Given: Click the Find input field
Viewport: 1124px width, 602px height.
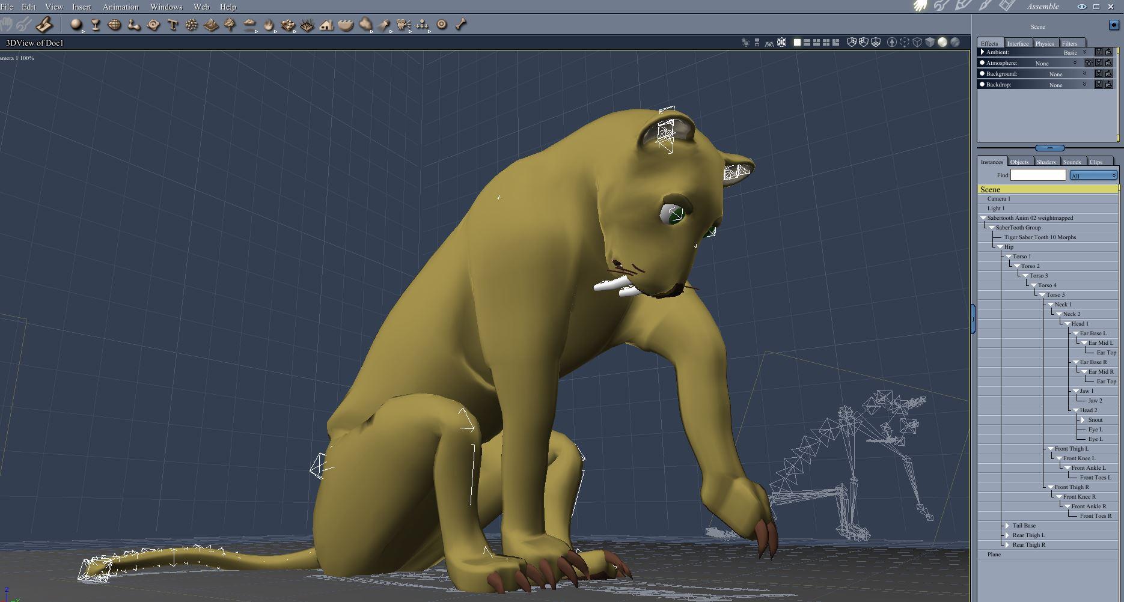Looking at the screenshot, I should click(x=1038, y=175).
